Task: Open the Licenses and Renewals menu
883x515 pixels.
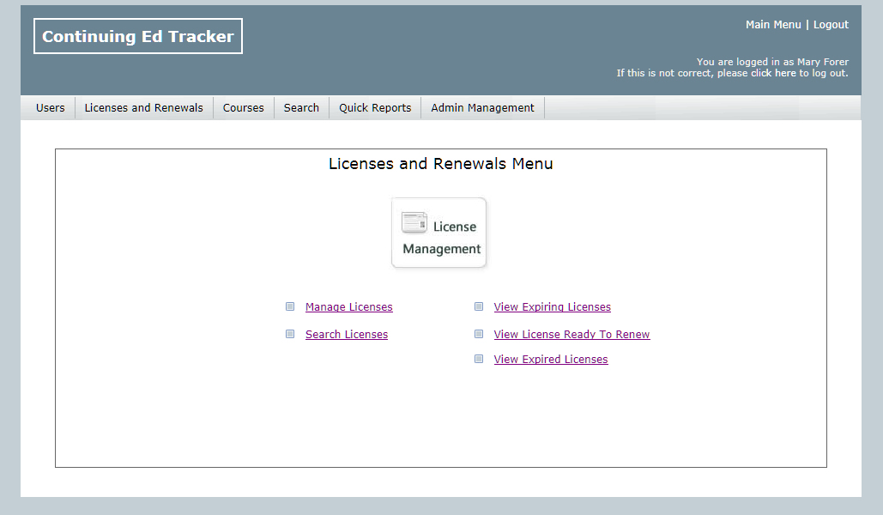Action: point(143,108)
